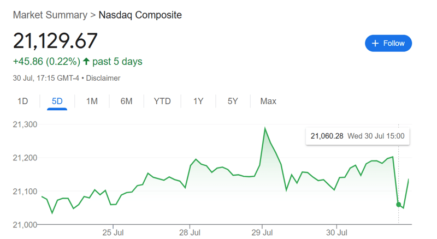The image size is (437, 239).
Task: Click the green data point on chart
Action: point(398,205)
